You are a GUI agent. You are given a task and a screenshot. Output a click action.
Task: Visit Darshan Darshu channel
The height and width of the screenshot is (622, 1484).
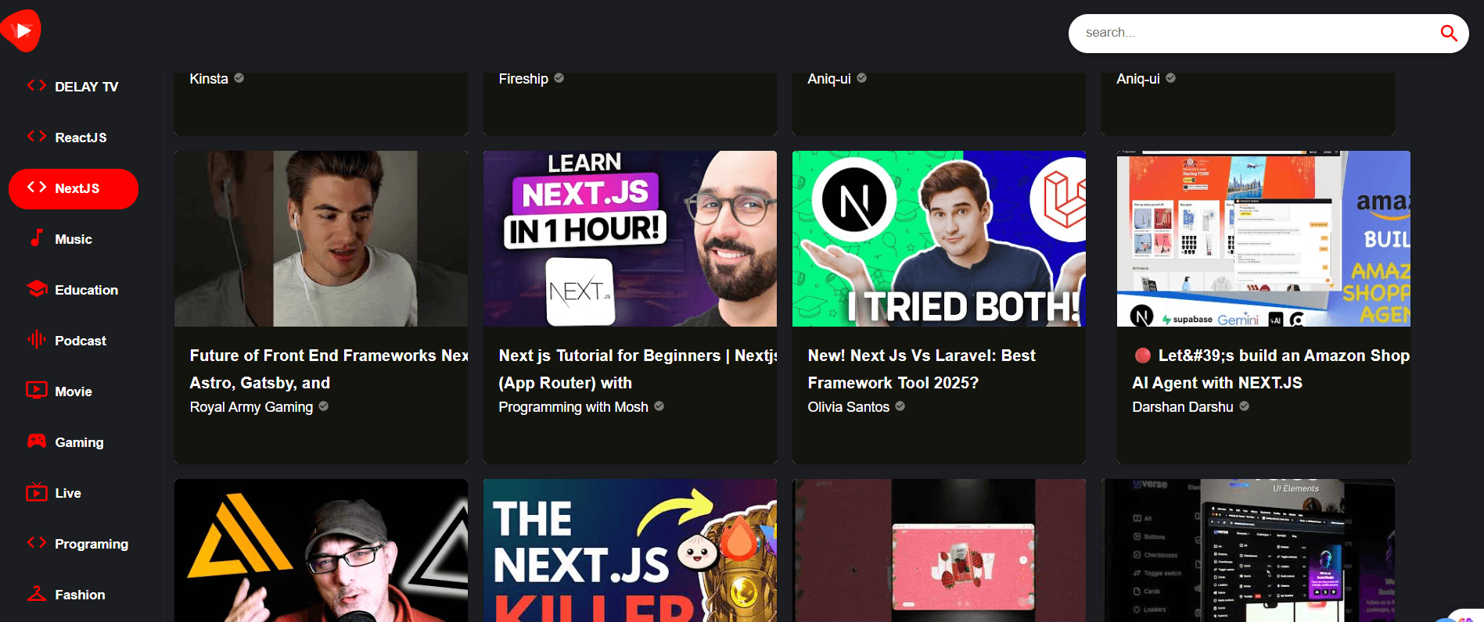point(1183,407)
